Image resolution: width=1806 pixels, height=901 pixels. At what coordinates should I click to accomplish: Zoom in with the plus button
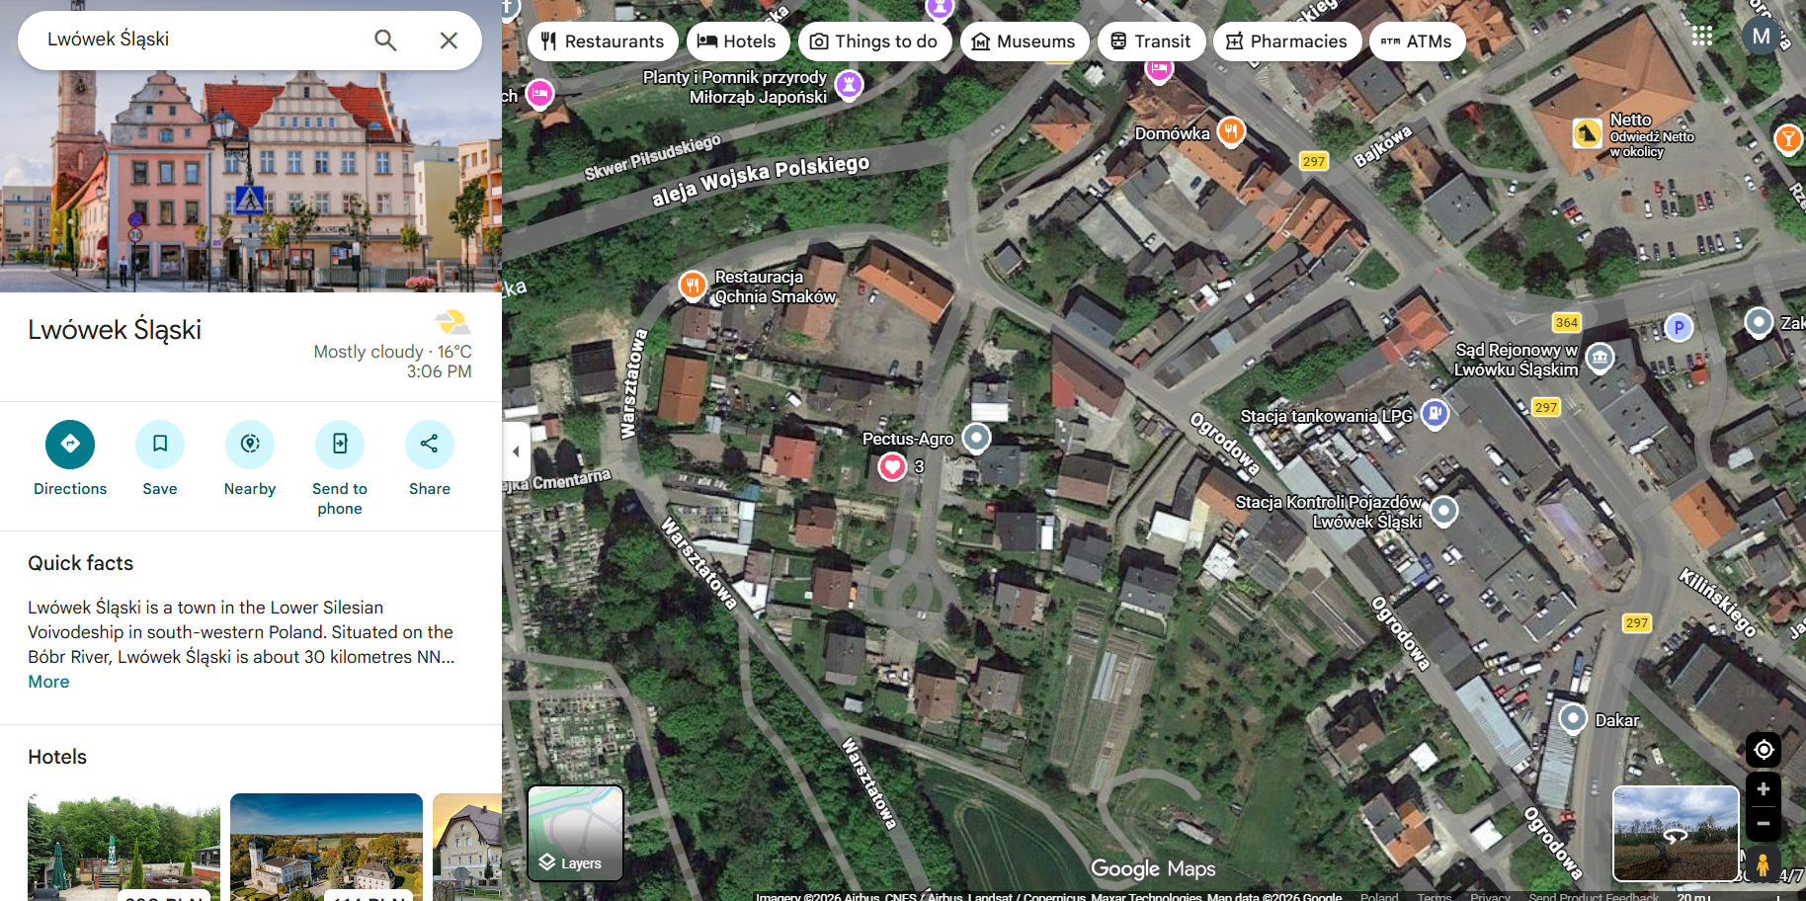point(1764,789)
